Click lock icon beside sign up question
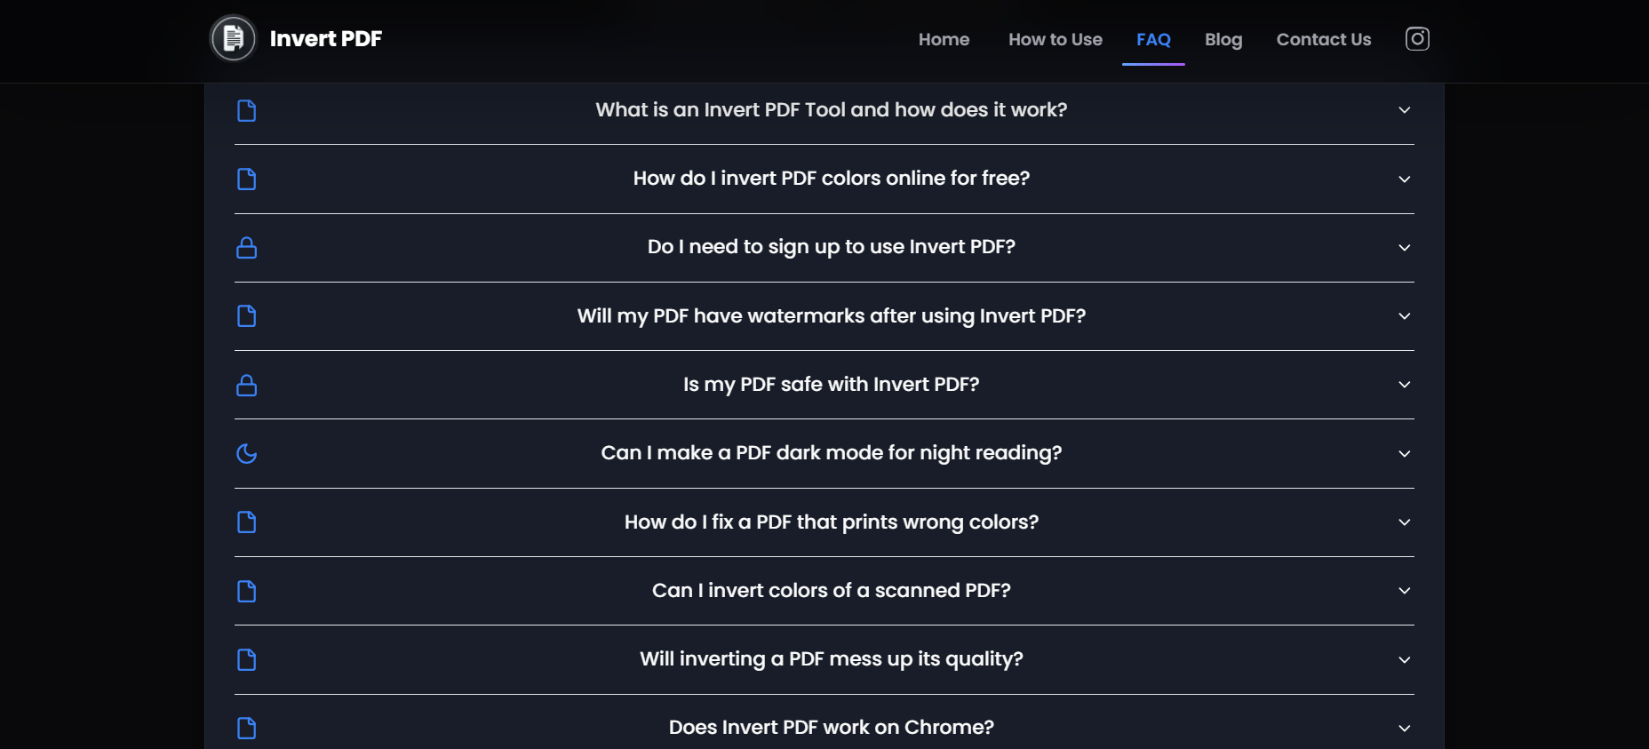Image resolution: width=1649 pixels, height=749 pixels. pos(247,248)
